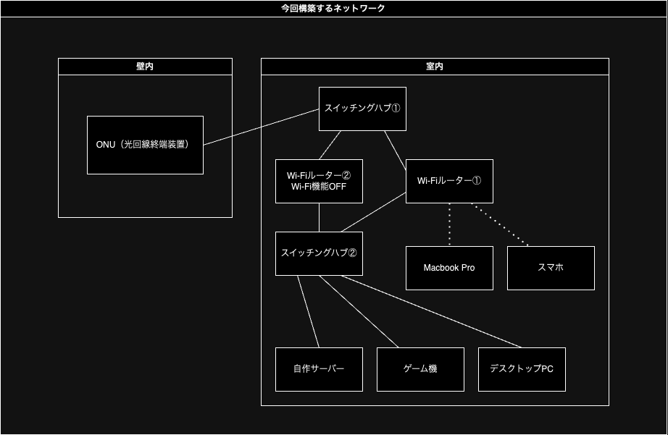Viewport: 668px width, 435px height.
Task: Click the Wi-Fiルーター① node
Action: click(x=449, y=182)
